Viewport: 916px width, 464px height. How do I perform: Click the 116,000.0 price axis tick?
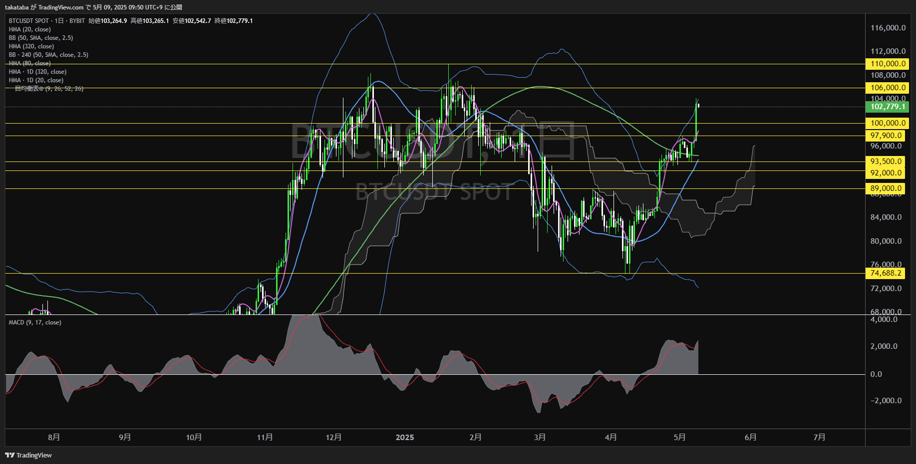pyautogui.click(x=888, y=28)
